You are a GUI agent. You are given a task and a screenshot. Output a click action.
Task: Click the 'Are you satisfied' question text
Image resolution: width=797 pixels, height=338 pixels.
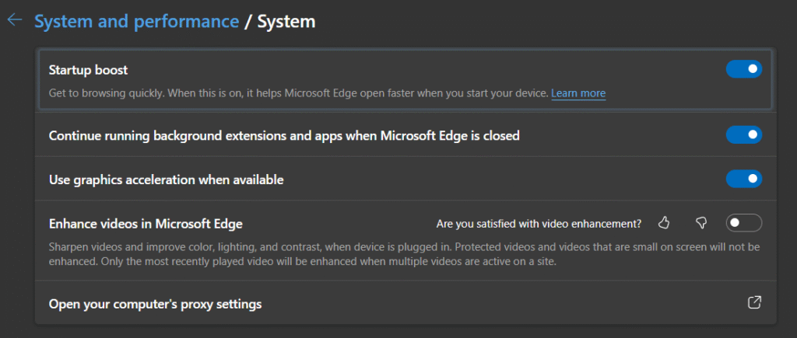pyautogui.click(x=539, y=223)
